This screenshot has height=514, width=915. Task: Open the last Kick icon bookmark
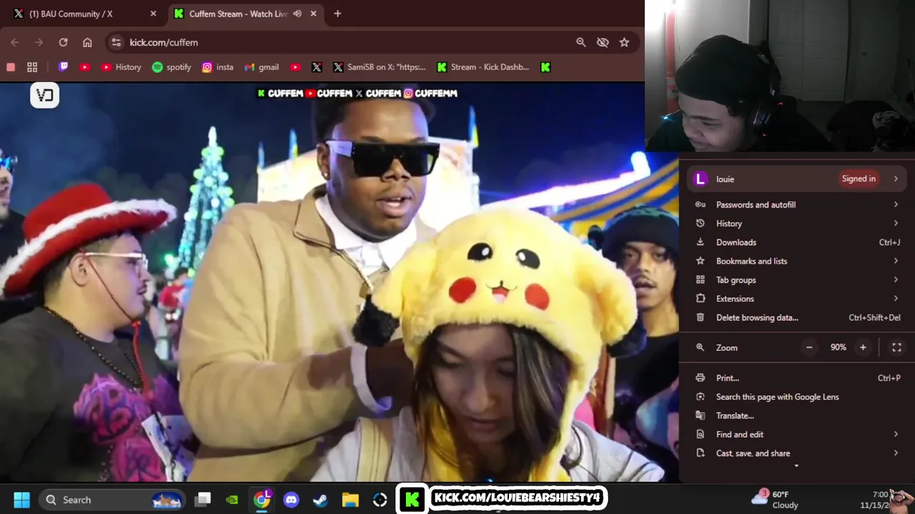click(x=545, y=67)
